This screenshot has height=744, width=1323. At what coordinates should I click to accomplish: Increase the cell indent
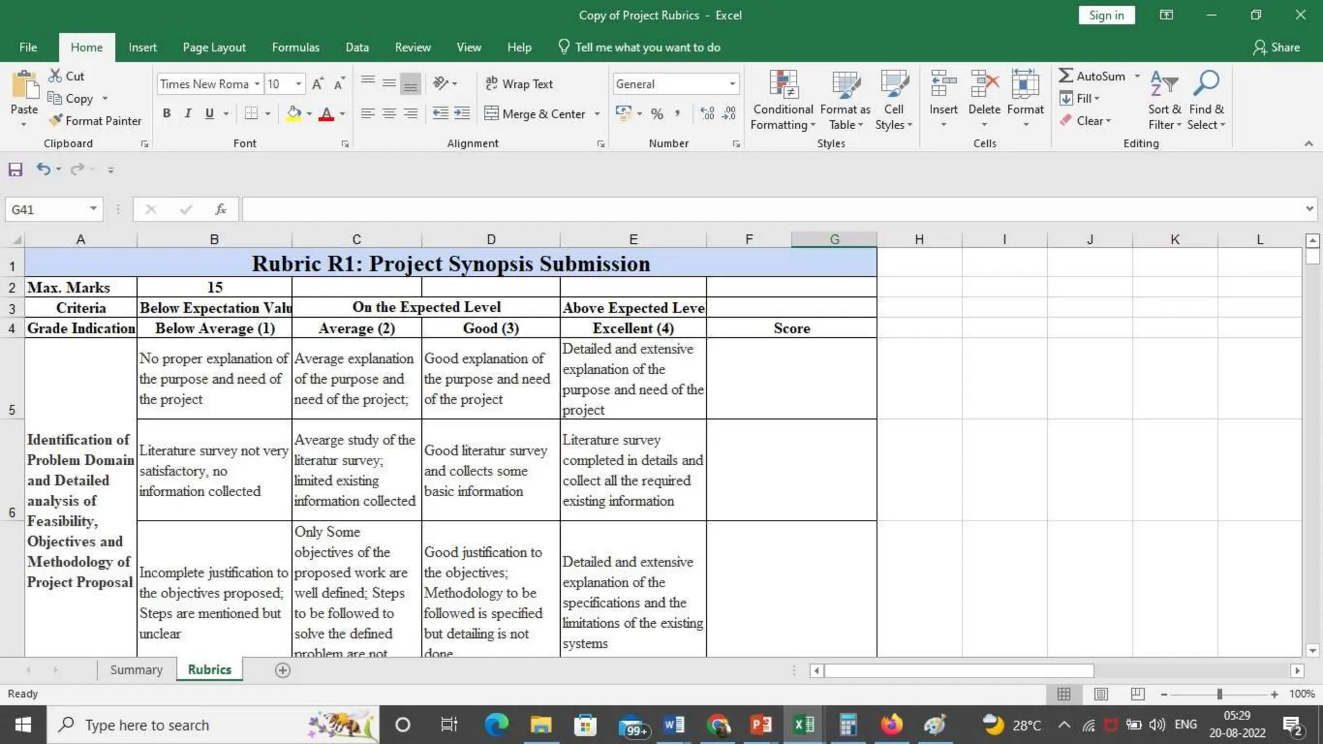coord(462,114)
